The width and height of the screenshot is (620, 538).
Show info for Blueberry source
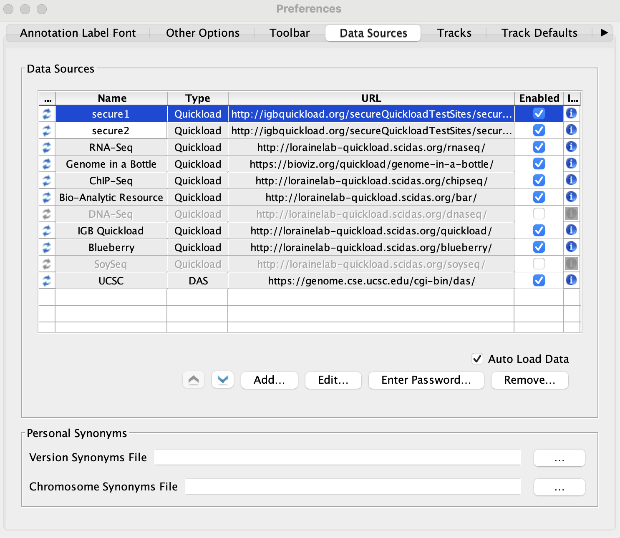571,246
